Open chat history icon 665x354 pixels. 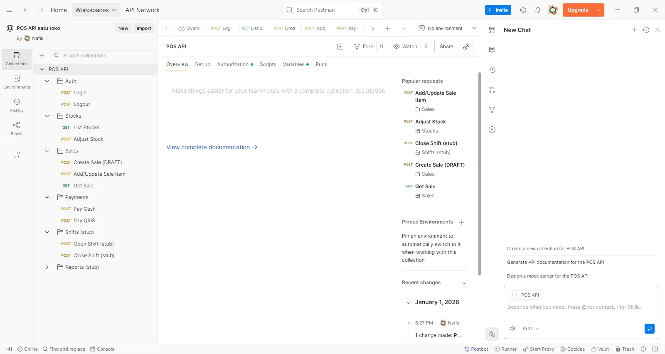[646, 30]
